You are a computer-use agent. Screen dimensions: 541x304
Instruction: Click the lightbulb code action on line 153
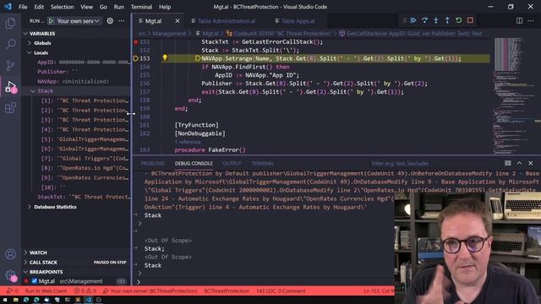pos(165,58)
